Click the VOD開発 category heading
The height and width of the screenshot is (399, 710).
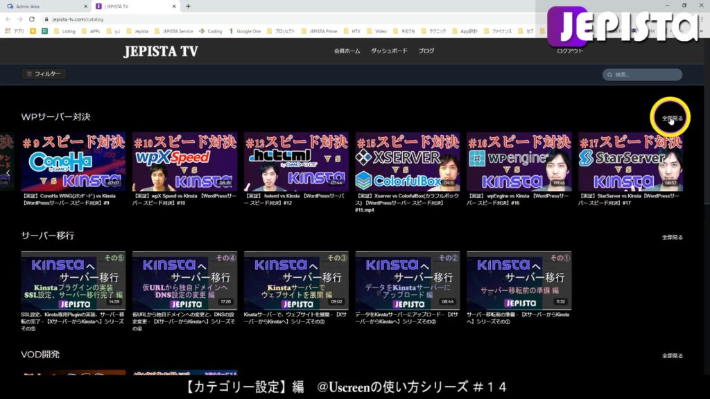pos(40,354)
